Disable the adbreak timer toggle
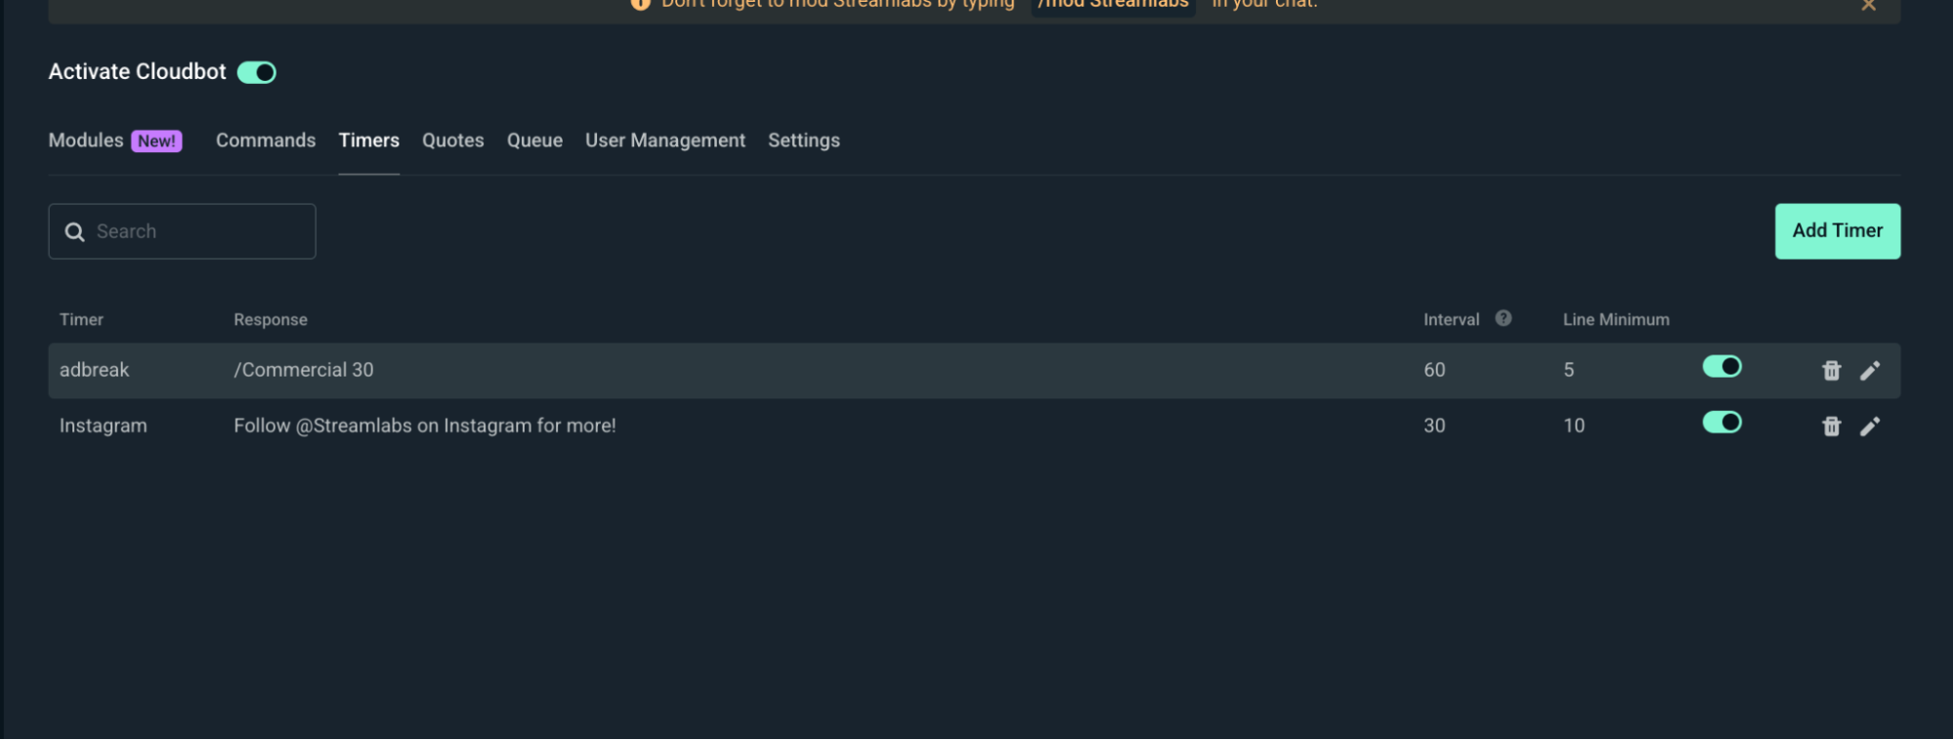The height and width of the screenshot is (740, 1953). 1721,366
